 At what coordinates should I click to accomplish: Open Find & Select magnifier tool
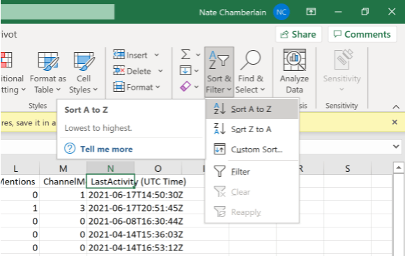(250, 72)
